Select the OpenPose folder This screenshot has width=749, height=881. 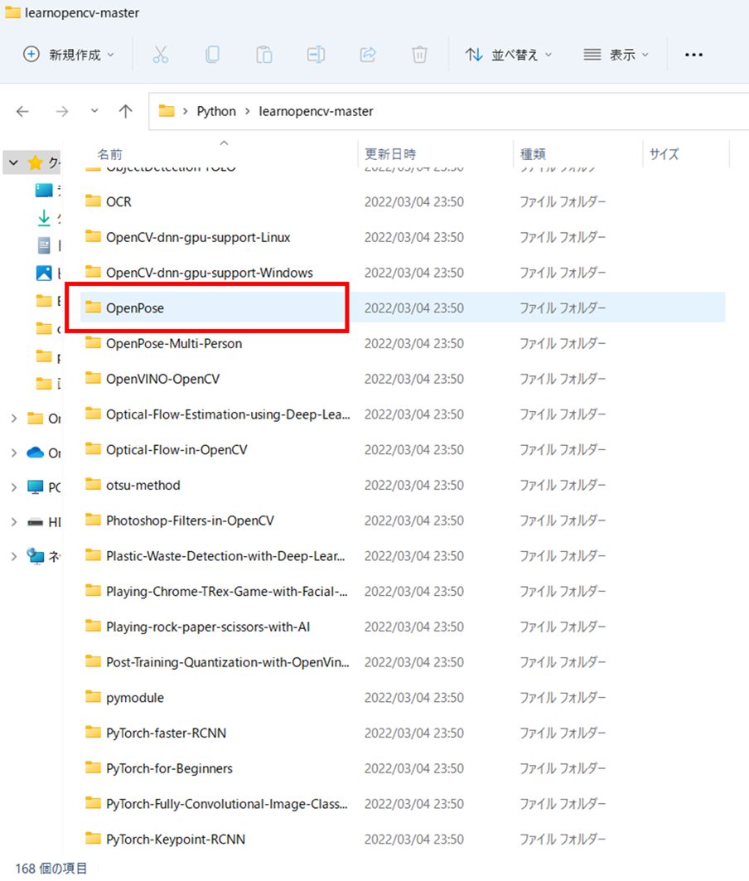click(x=135, y=308)
